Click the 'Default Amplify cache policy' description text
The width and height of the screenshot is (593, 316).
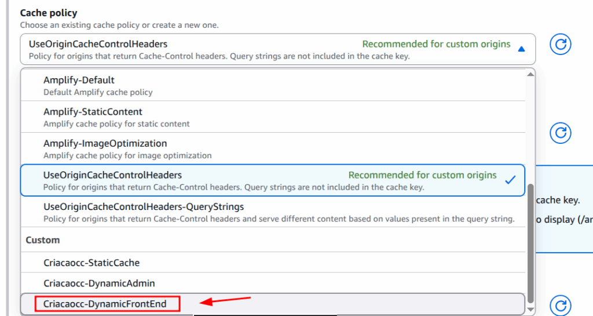(x=98, y=92)
